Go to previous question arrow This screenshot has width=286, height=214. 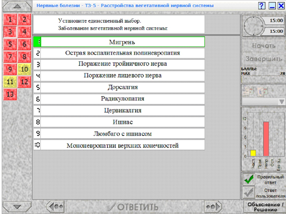click(56, 207)
